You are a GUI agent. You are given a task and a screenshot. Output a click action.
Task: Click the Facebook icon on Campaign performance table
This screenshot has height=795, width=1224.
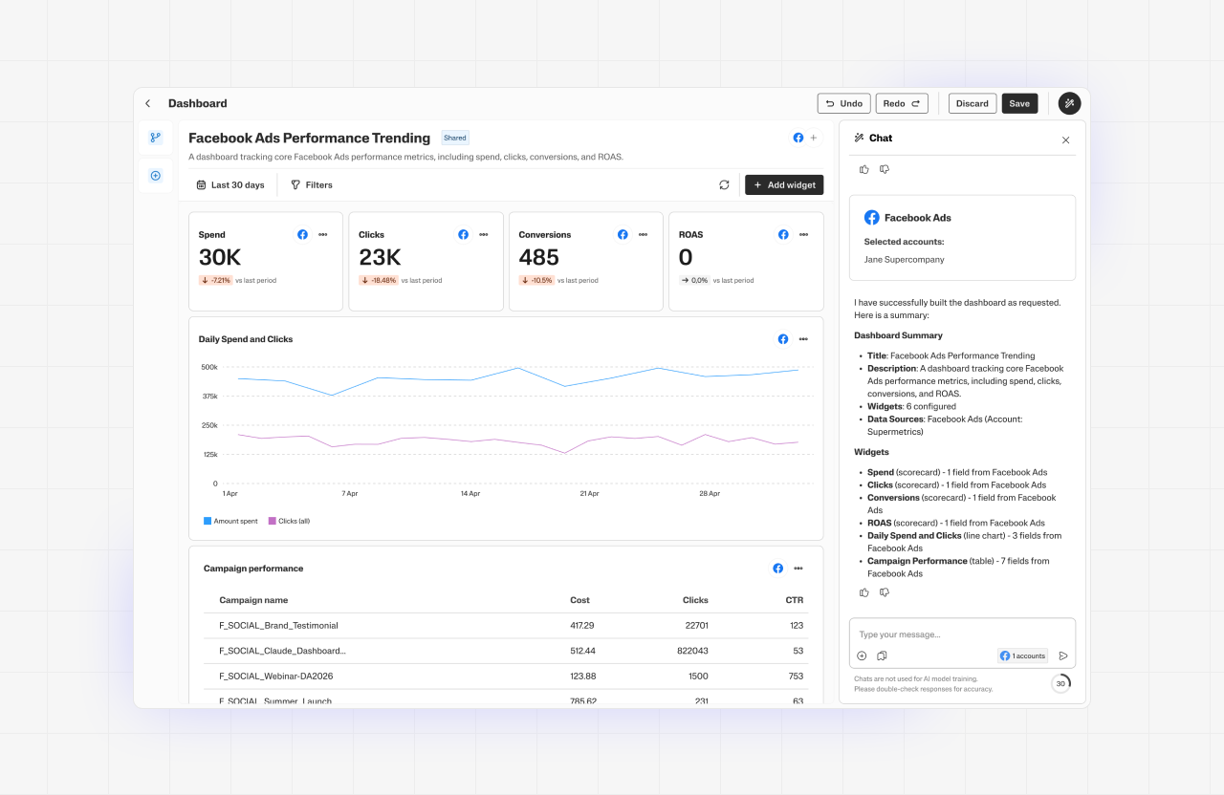(778, 569)
